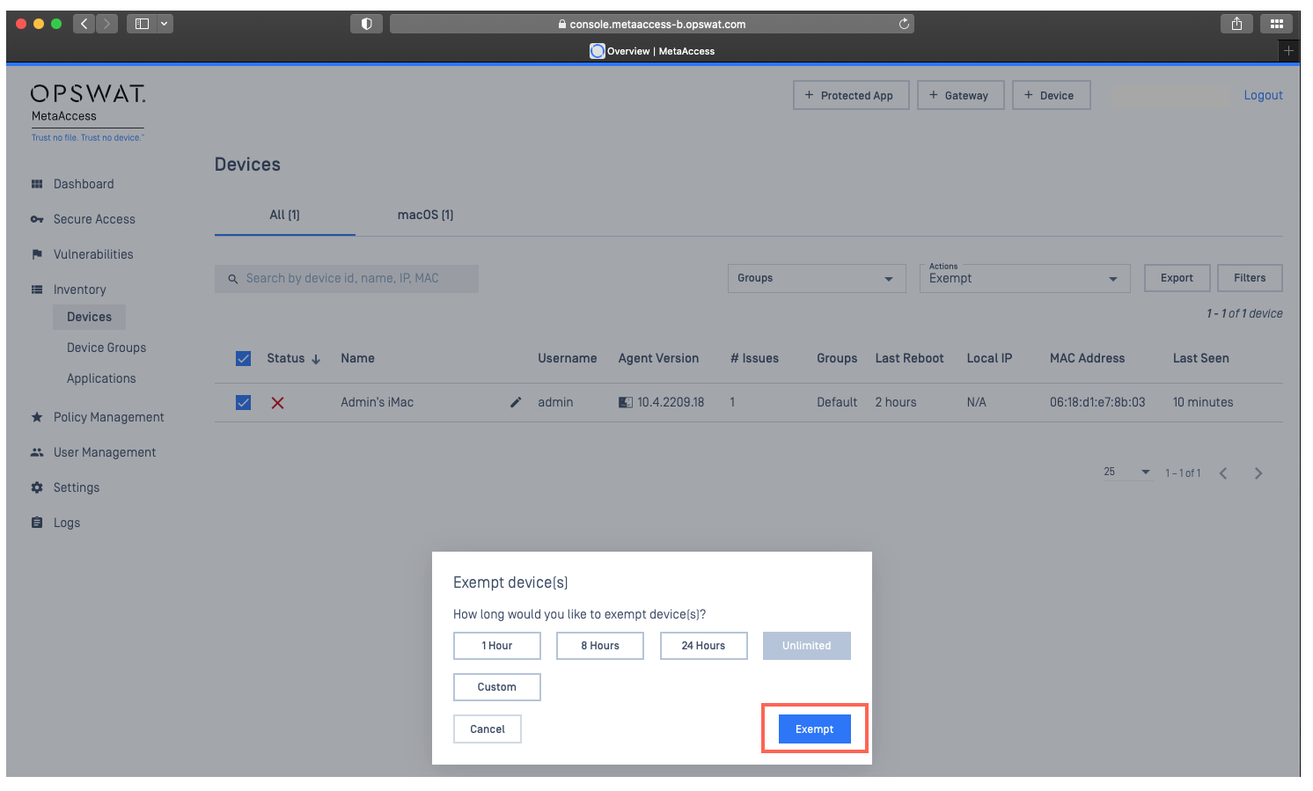Click Safari share icon
This screenshot has width=1313, height=791.
tap(1236, 24)
